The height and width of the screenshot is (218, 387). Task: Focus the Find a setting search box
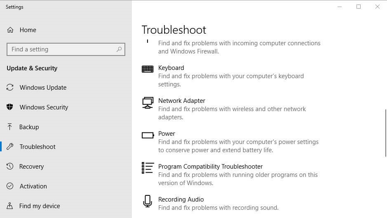point(66,49)
